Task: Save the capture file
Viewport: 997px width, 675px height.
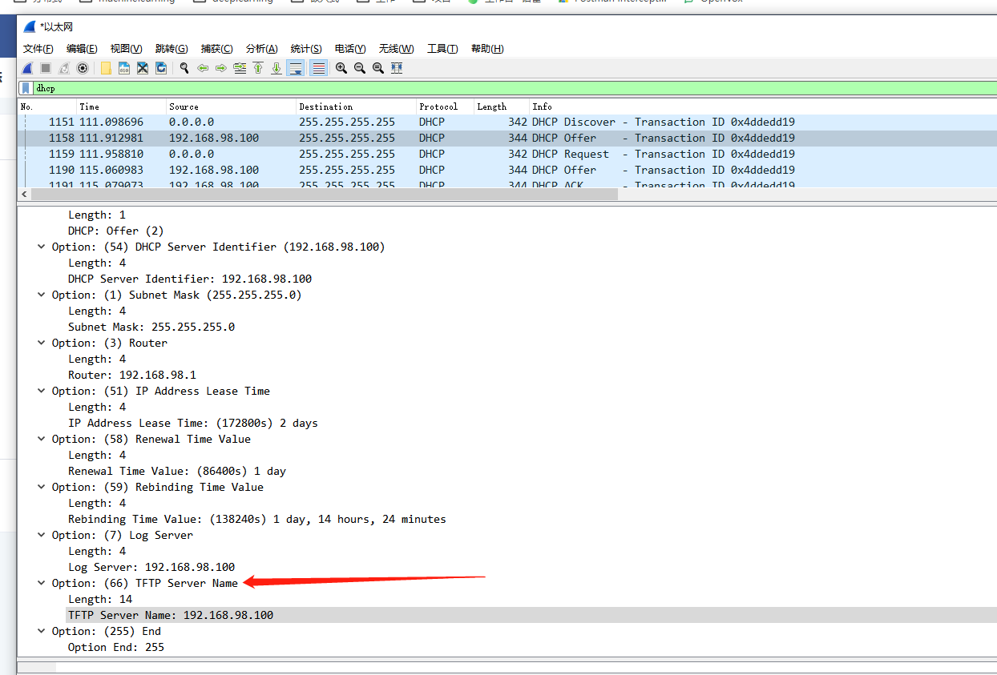Action: [x=124, y=68]
